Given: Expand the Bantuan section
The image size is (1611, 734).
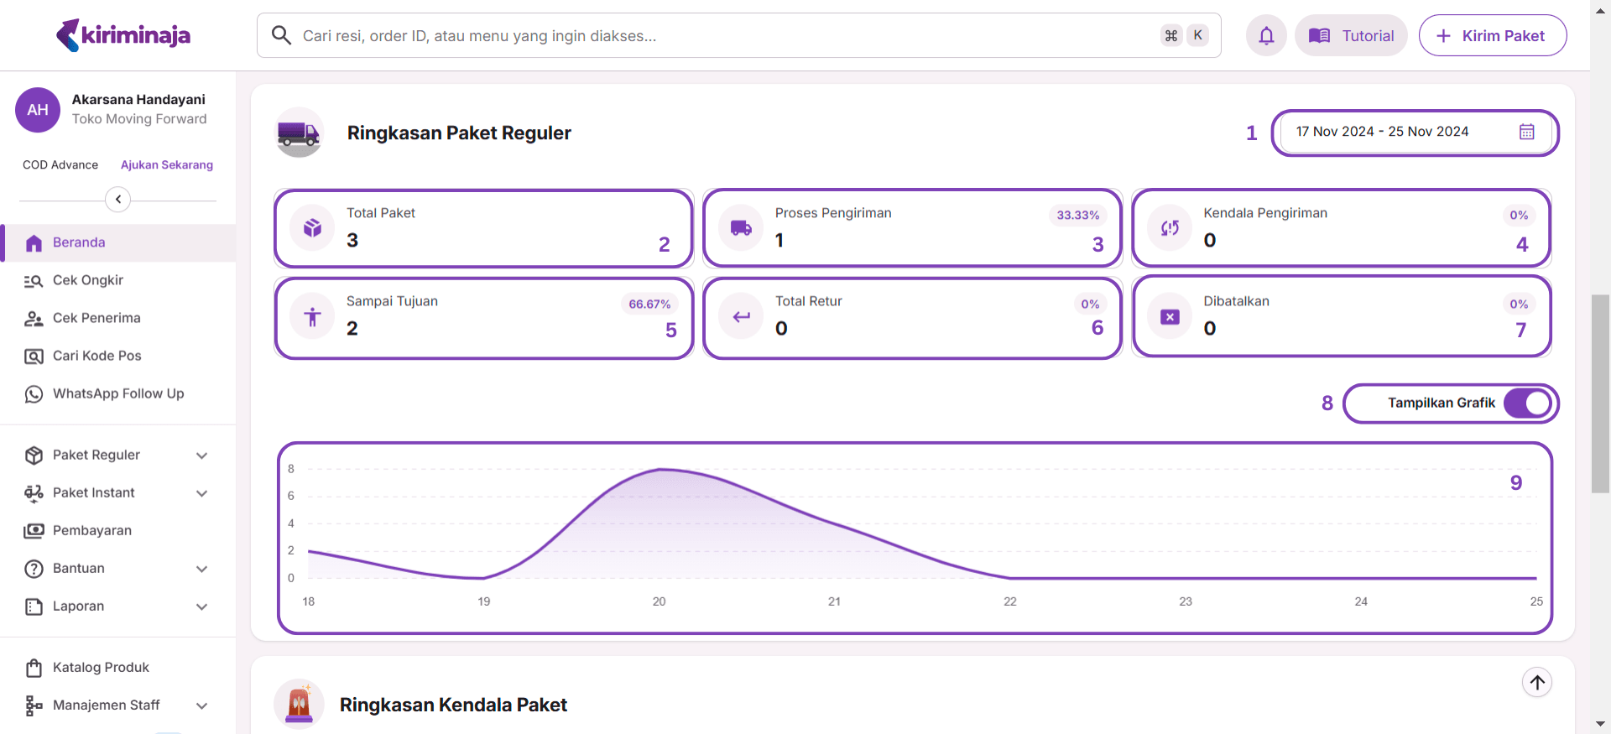Looking at the screenshot, I should pos(201,569).
